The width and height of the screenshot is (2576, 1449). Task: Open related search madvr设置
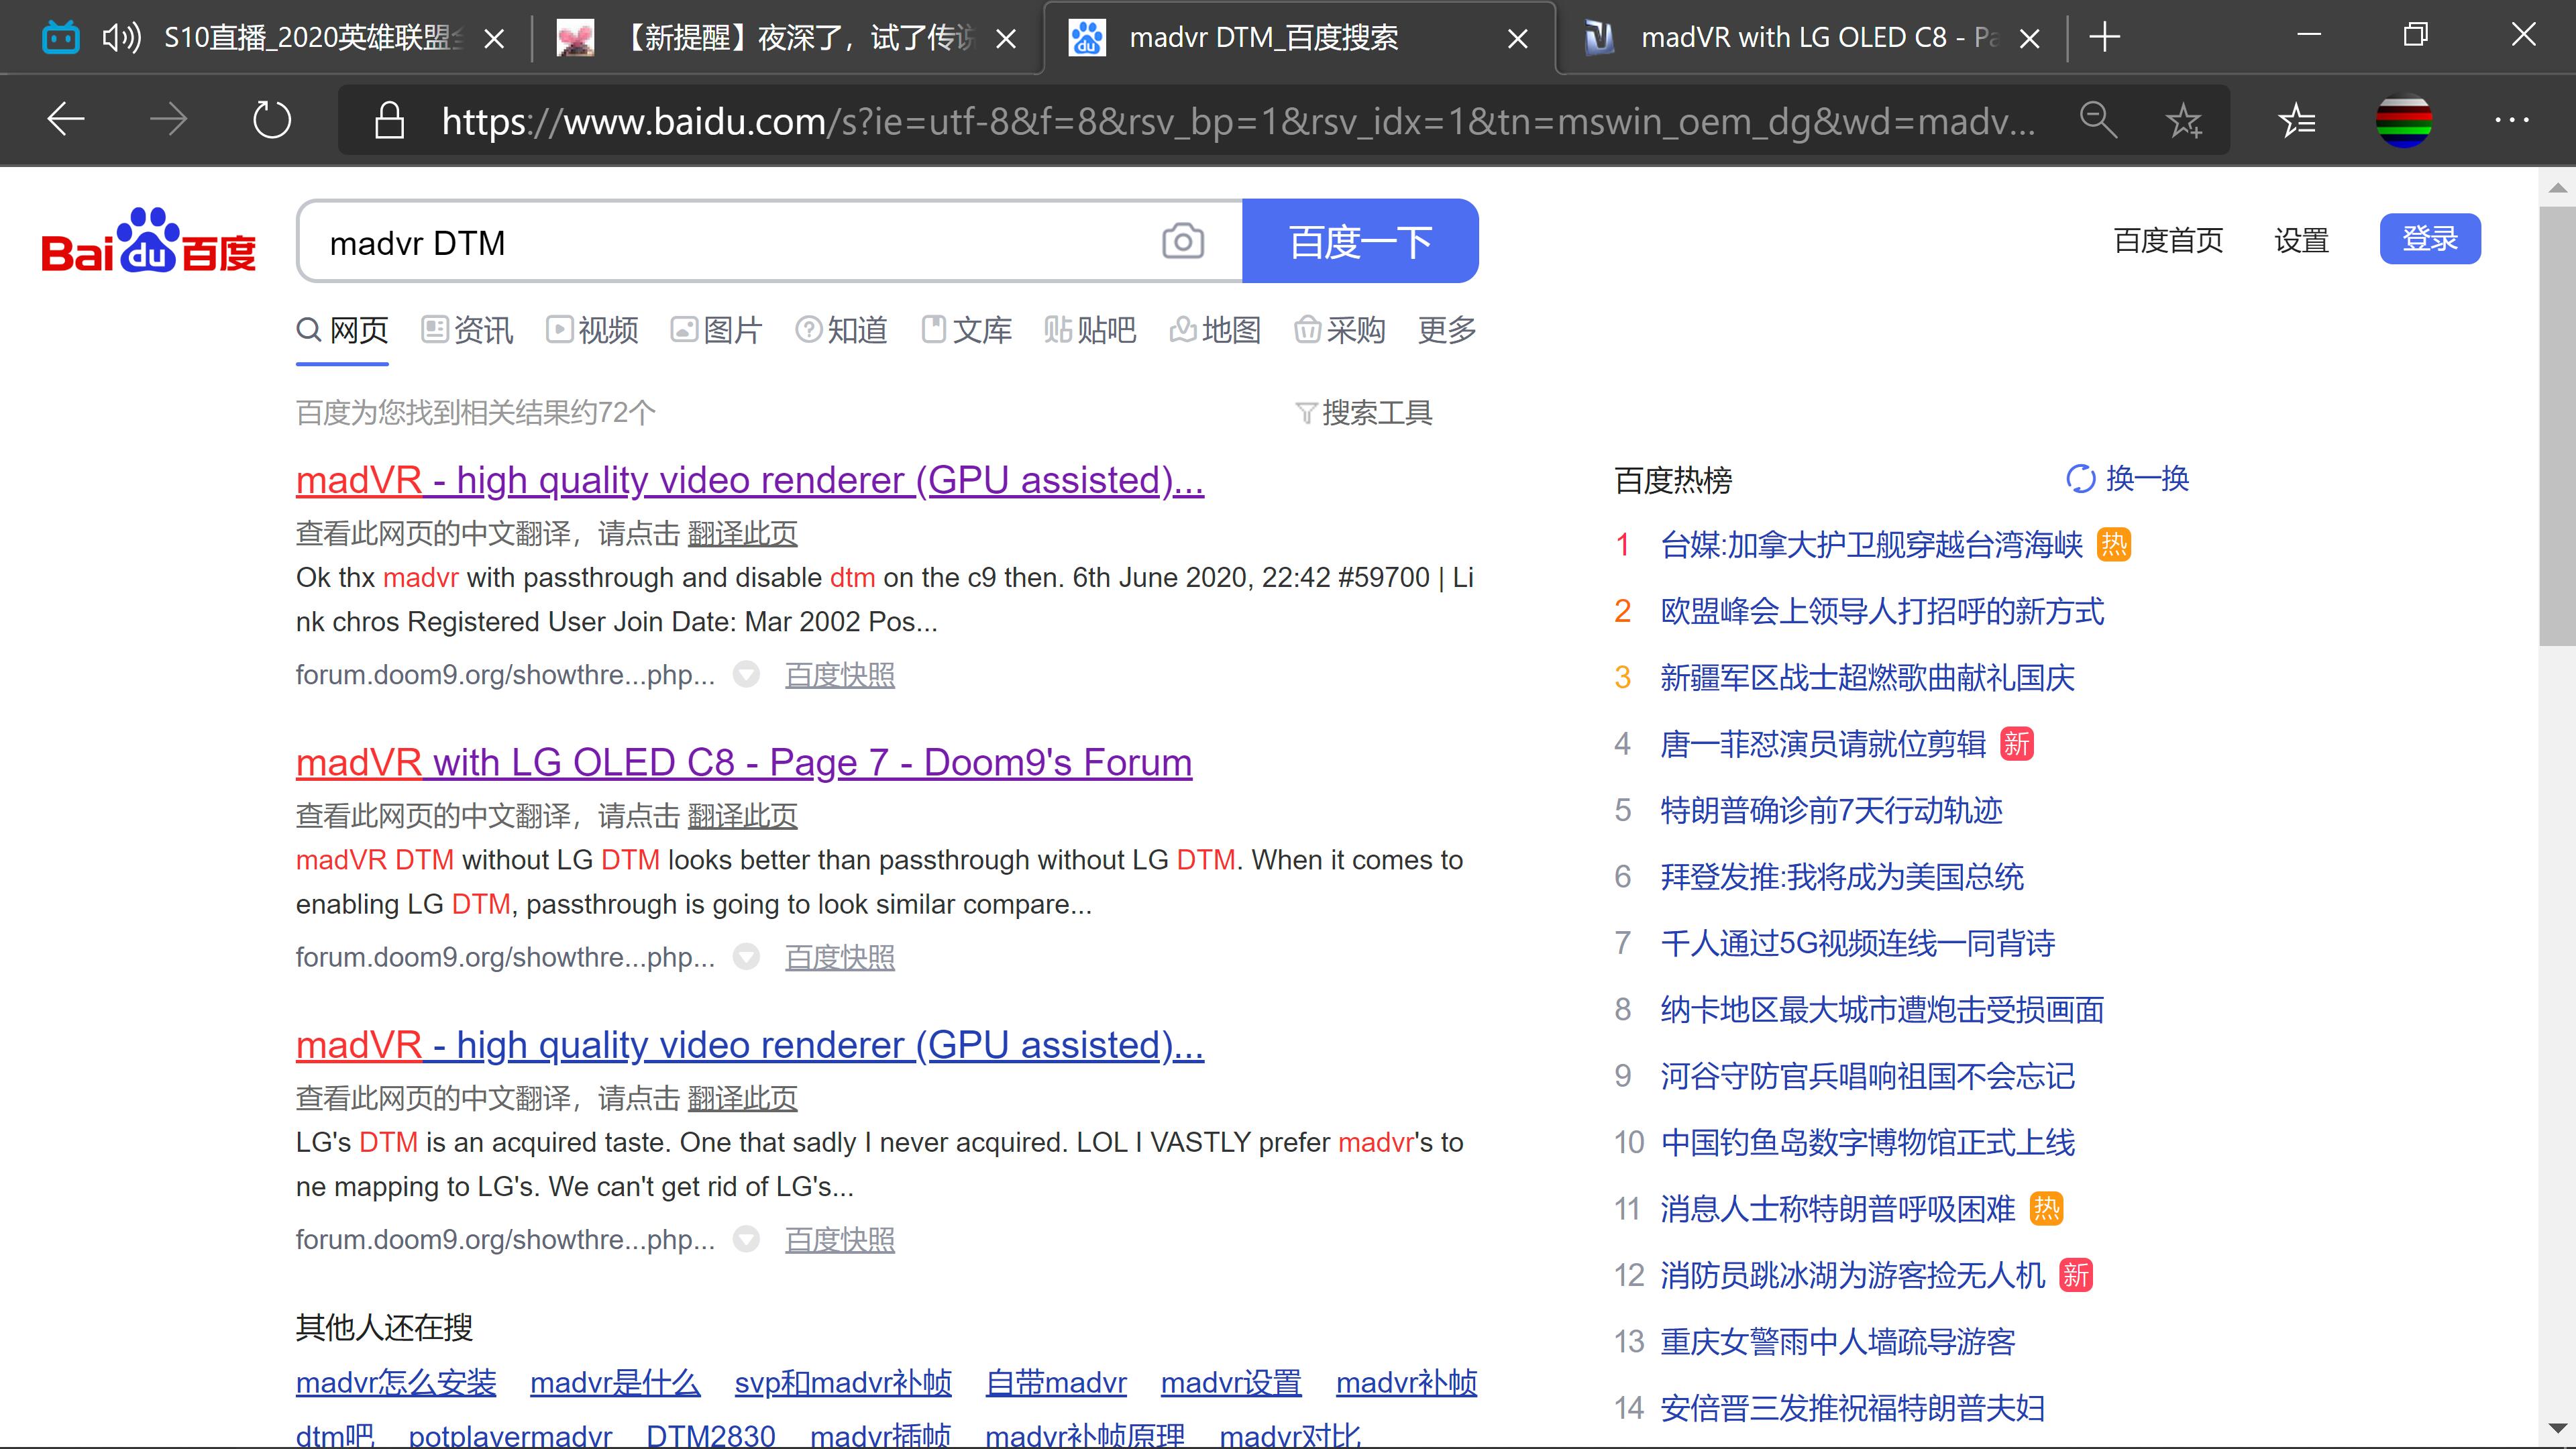(x=1231, y=1383)
